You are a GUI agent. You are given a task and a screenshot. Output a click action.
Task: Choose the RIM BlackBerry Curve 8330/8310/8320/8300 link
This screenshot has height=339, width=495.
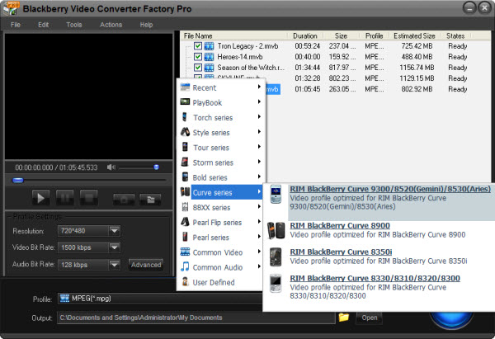point(375,279)
